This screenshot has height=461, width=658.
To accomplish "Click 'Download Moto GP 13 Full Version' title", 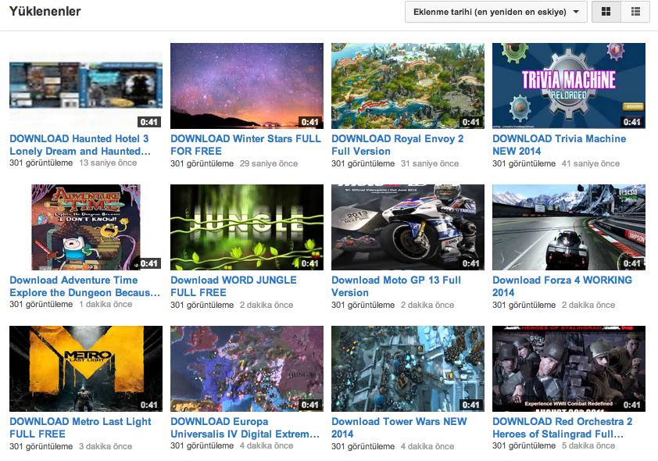I will coord(396,286).
